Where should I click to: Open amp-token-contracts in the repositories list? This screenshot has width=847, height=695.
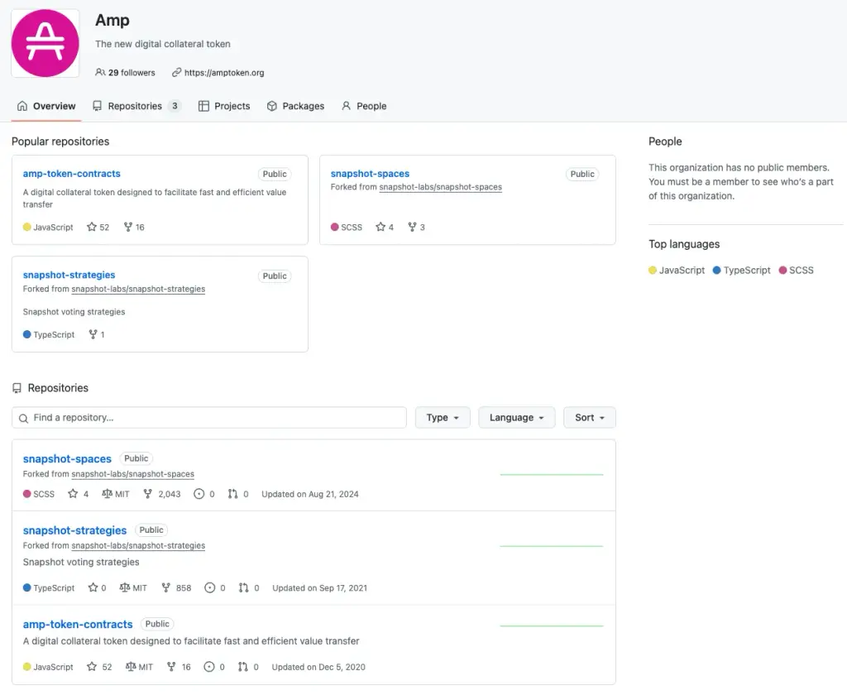point(78,624)
